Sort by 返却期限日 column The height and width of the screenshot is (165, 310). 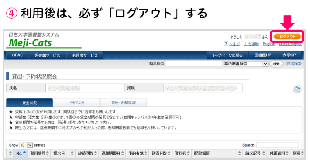click(112, 153)
